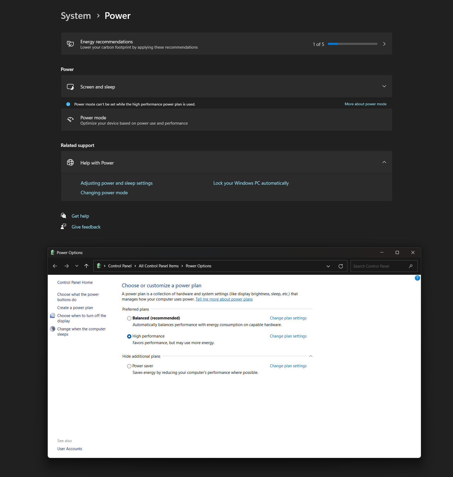Viewport: 453px width, 477px height.
Task: Close the Power Options window
Action: (413, 252)
